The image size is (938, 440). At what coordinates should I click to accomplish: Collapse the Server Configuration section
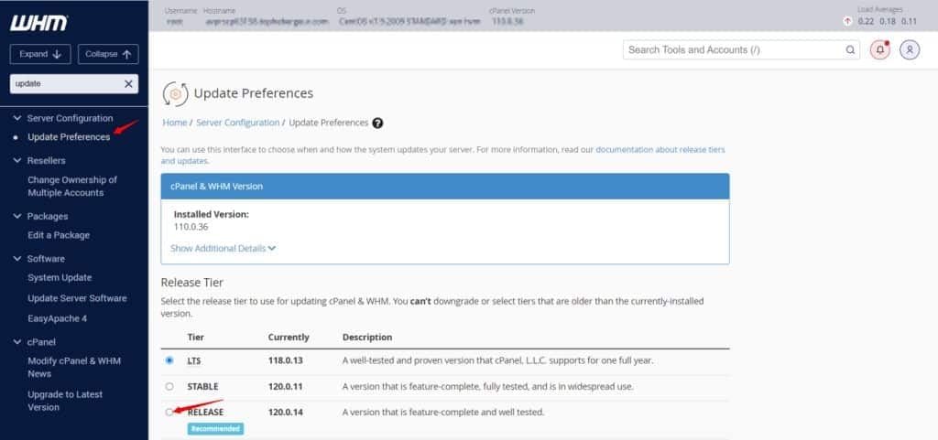point(17,118)
